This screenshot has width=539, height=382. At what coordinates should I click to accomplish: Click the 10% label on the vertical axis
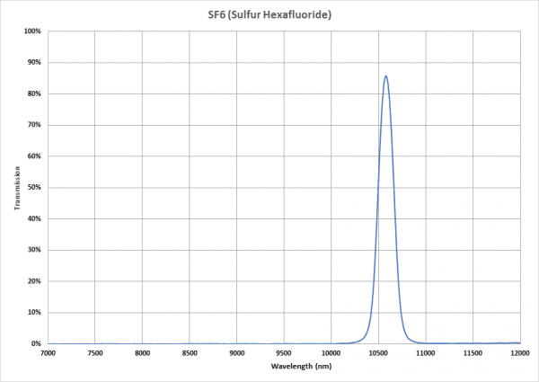tap(34, 313)
